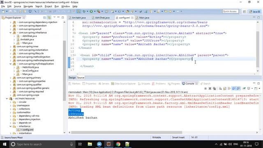
Task: Switch to the Main.java editor tab
Action: coord(143,18)
